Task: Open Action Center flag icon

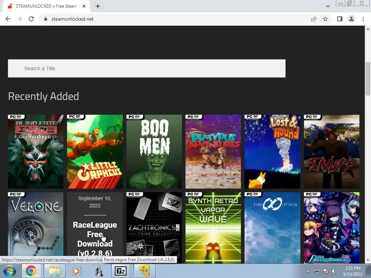Action: point(326,271)
